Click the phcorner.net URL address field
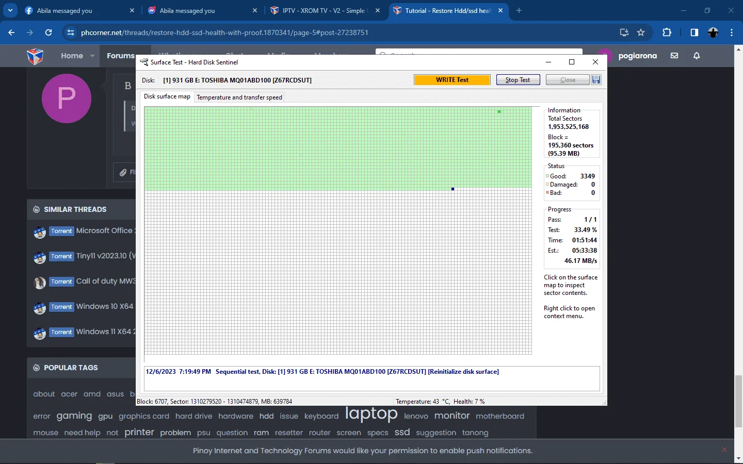The height and width of the screenshot is (464, 743). pos(224,32)
